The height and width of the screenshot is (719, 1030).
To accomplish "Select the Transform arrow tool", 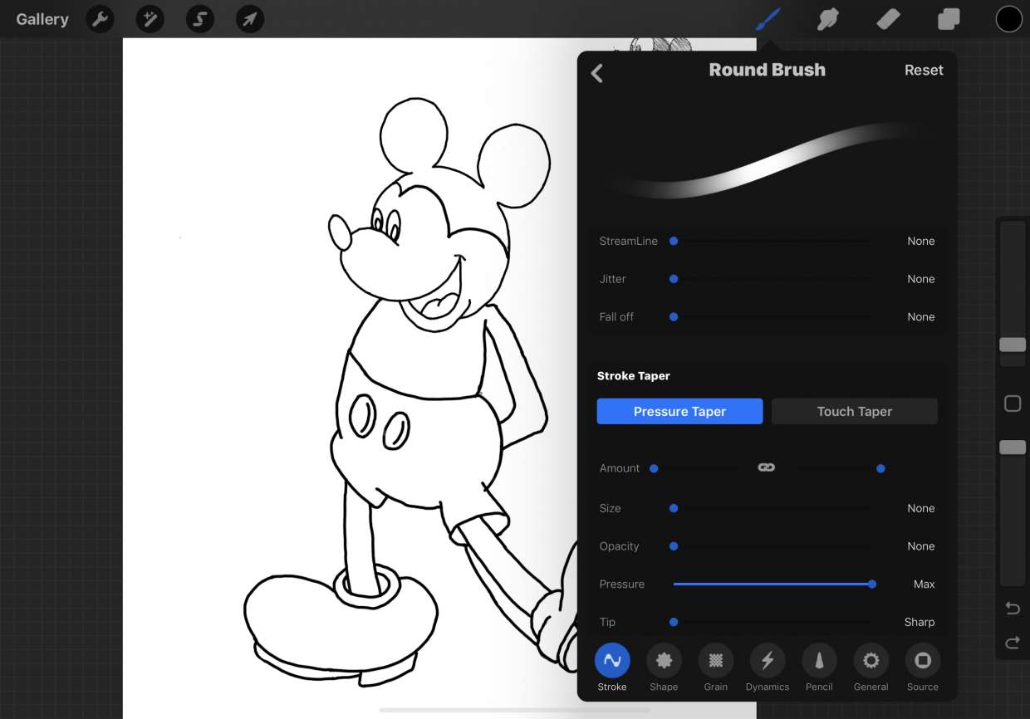I will [x=250, y=19].
